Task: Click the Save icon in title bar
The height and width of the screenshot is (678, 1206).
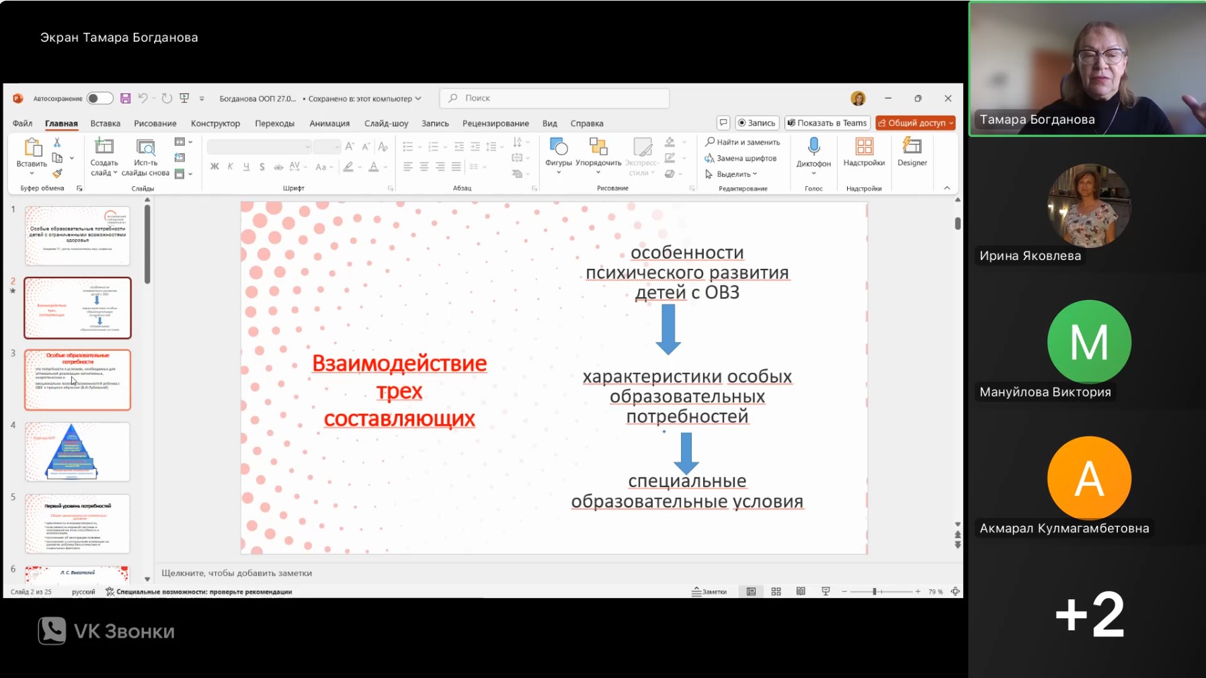Action: 125,98
